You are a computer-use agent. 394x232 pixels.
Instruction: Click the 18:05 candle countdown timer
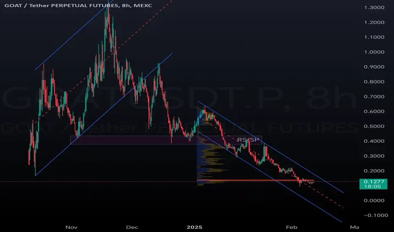tap(372, 186)
